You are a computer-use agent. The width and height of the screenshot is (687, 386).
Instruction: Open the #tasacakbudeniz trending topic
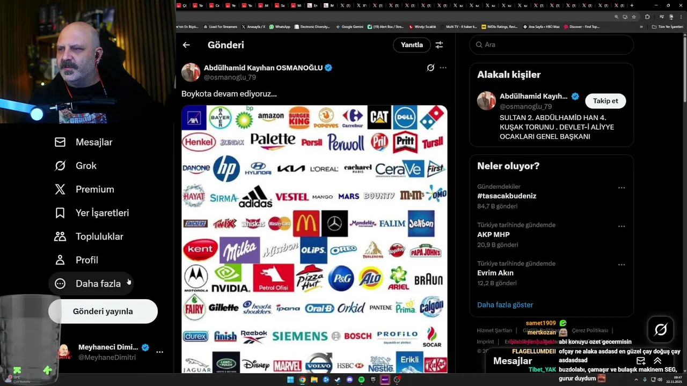[x=507, y=196]
